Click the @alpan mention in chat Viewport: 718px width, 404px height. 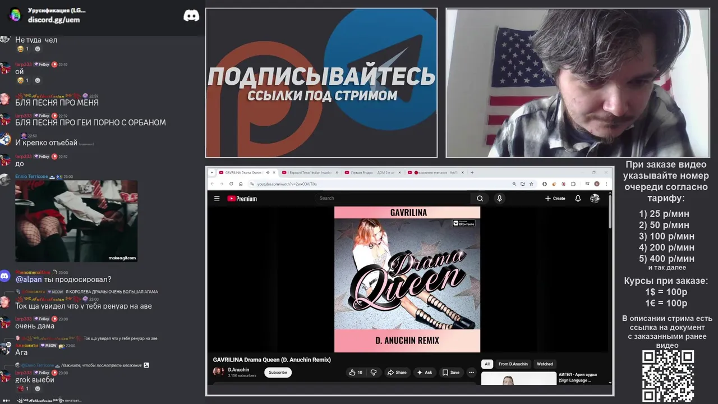29,279
